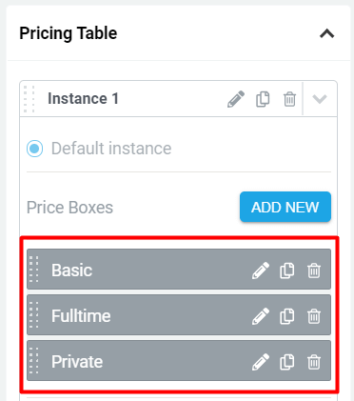This screenshot has width=354, height=401.
Task: Collapse the Pricing Table section
Action: 327,33
